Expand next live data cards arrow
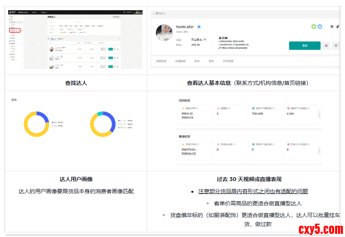 (x=319, y=150)
